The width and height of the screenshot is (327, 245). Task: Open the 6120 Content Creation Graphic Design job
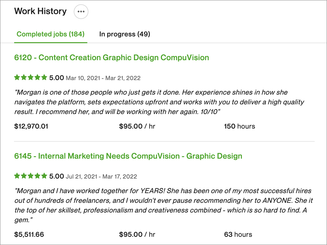(112, 58)
